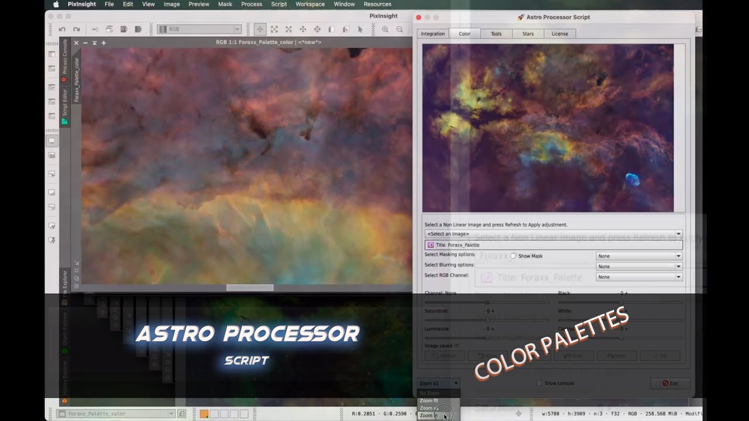Click the pointer arrow tool in toolbar

[x=360, y=29]
